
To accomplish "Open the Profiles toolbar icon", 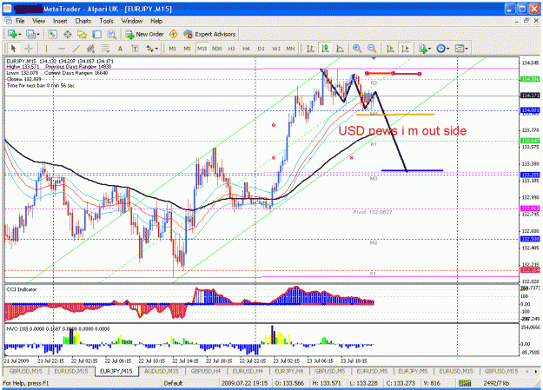I will [30, 34].
